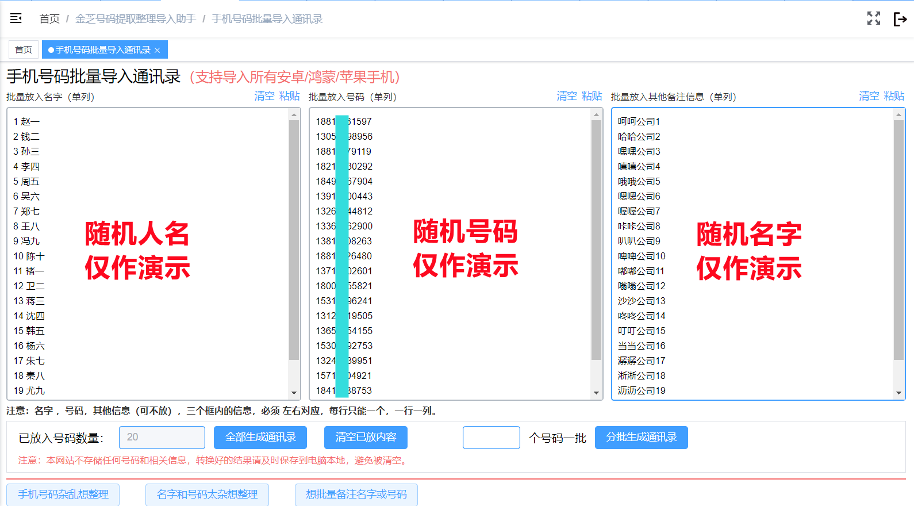This screenshot has height=506, width=914.
Task: Click remark row 呵呵公司1
Action: coord(639,121)
